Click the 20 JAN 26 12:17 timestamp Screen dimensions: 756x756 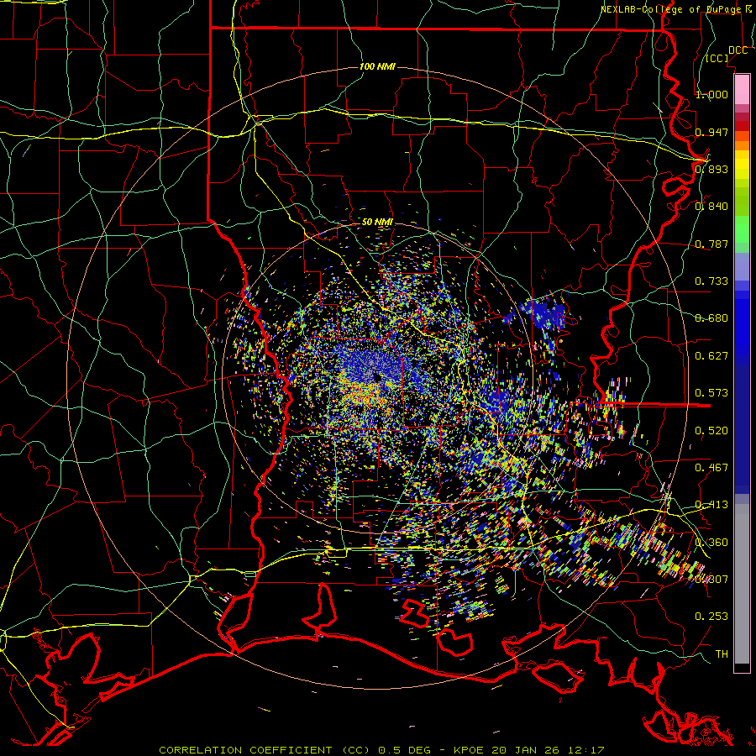(x=548, y=750)
